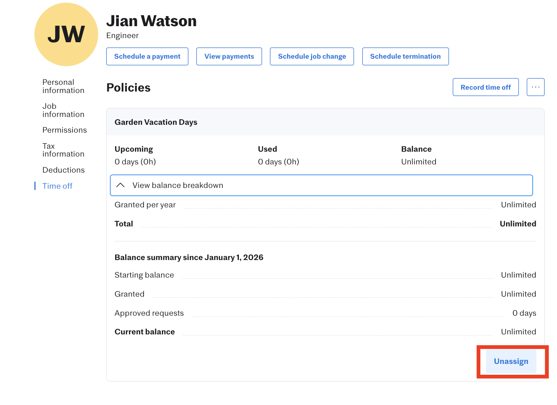Select Time off in the sidebar
This screenshot has height=405, width=557.
point(57,186)
